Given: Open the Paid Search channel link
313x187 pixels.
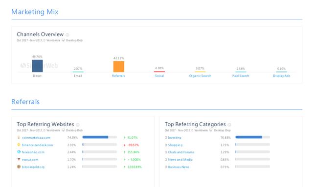Looking at the screenshot, I should [x=241, y=75].
